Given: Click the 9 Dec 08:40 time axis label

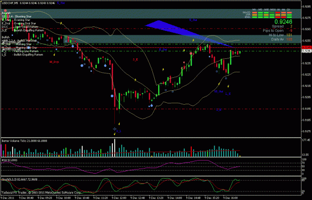Looking at the screenshot, I should coord(26,198).
